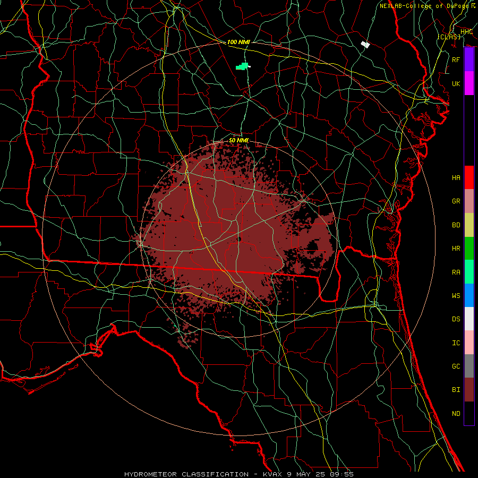Click the GR legend color swatch
The width and height of the screenshot is (478, 478).
[x=469, y=201]
